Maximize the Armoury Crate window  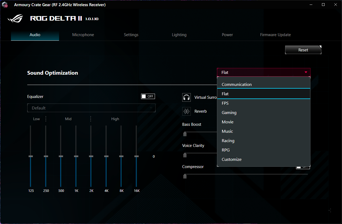point(323,5)
